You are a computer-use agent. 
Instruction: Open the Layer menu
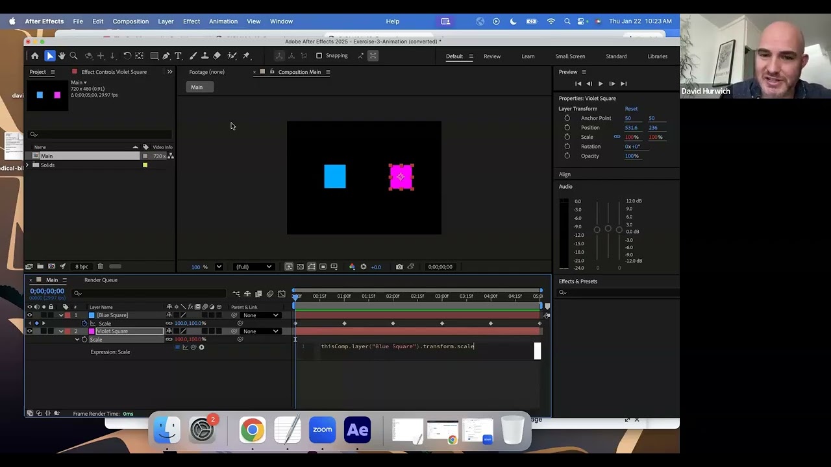[x=166, y=21]
